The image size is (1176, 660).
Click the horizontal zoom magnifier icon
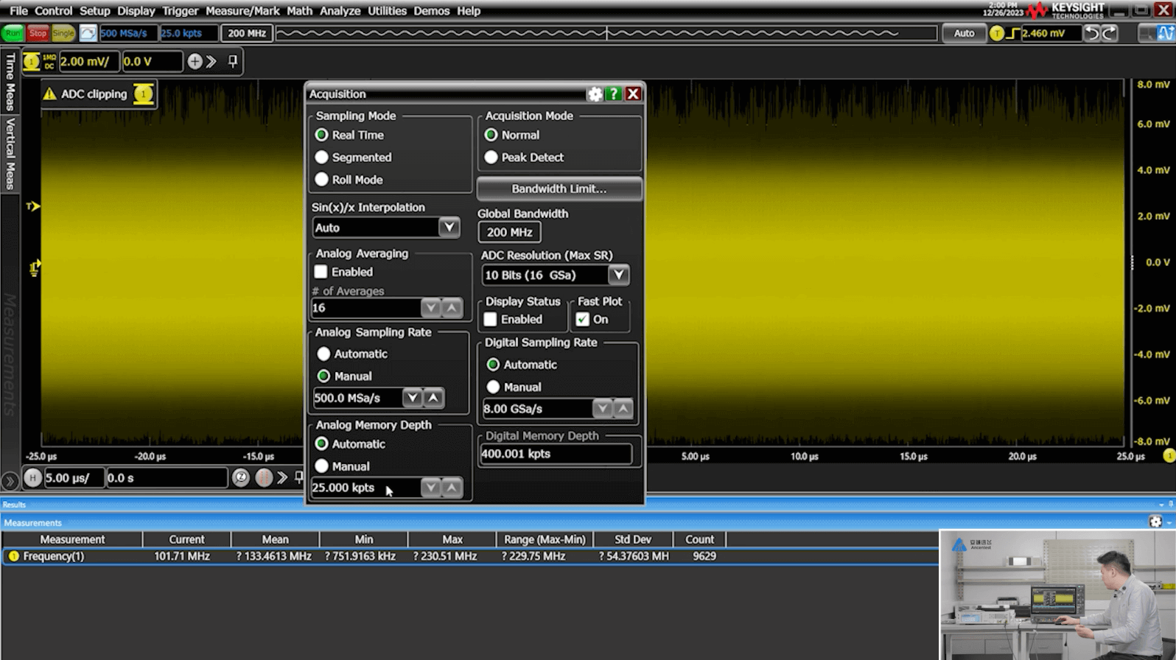click(241, 478)
